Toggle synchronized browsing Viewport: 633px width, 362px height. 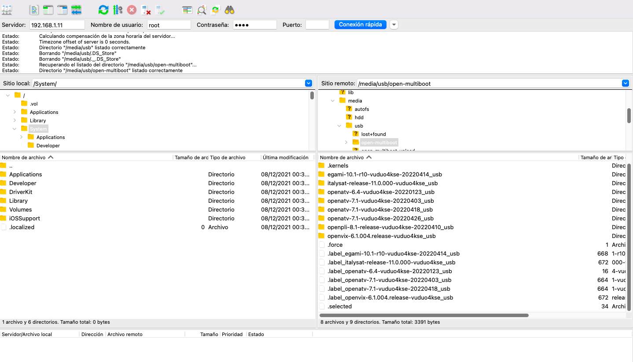coord(215,10)
